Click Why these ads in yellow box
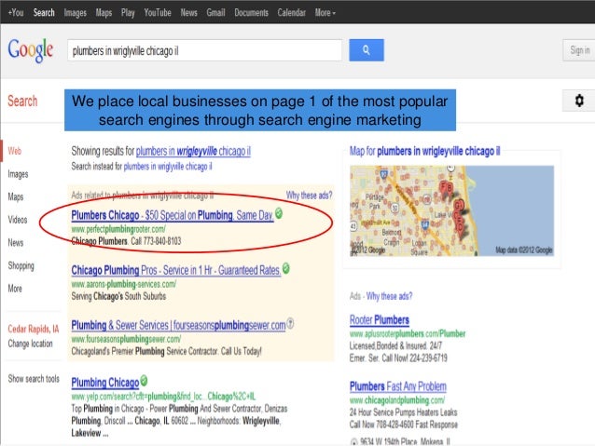This screenshot has width=595, height=446. click(x=309, y=196)
